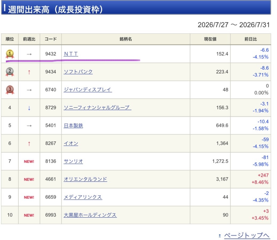The width and height of the screenshot is (277, 240).
Task: Click the blue down arrow in ソニーフィナンシャルグループ row
Action: (29, 108)
